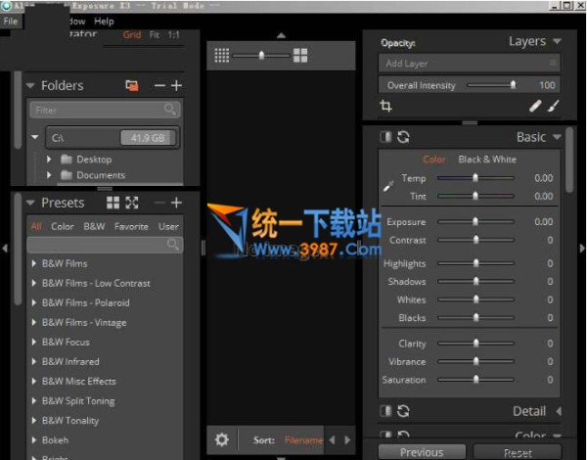The width and height of the screenshot is (587, 460).
Task: Click the Saturation slider
Action: [x=475, y=380]
